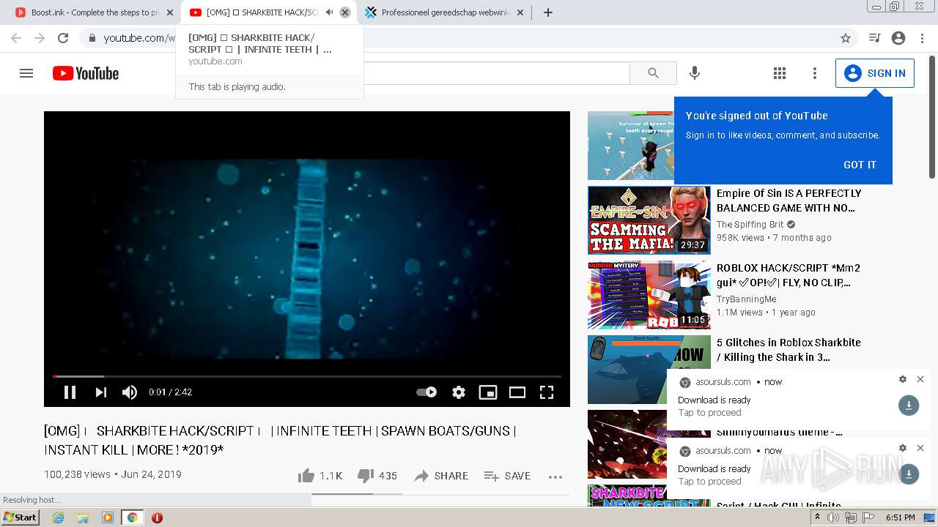Reload the page
This screenshot has height=527, width=938.
(x=63, y=38)
